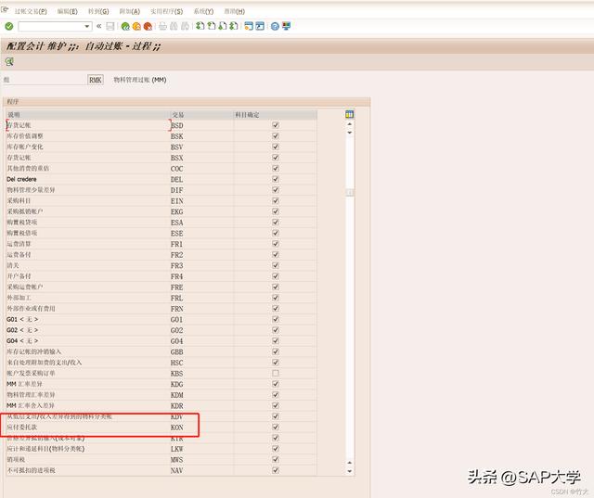Toggle checkbox in the KON row
The height and width of the screenshot is (498, 594).
pos(275,428)
